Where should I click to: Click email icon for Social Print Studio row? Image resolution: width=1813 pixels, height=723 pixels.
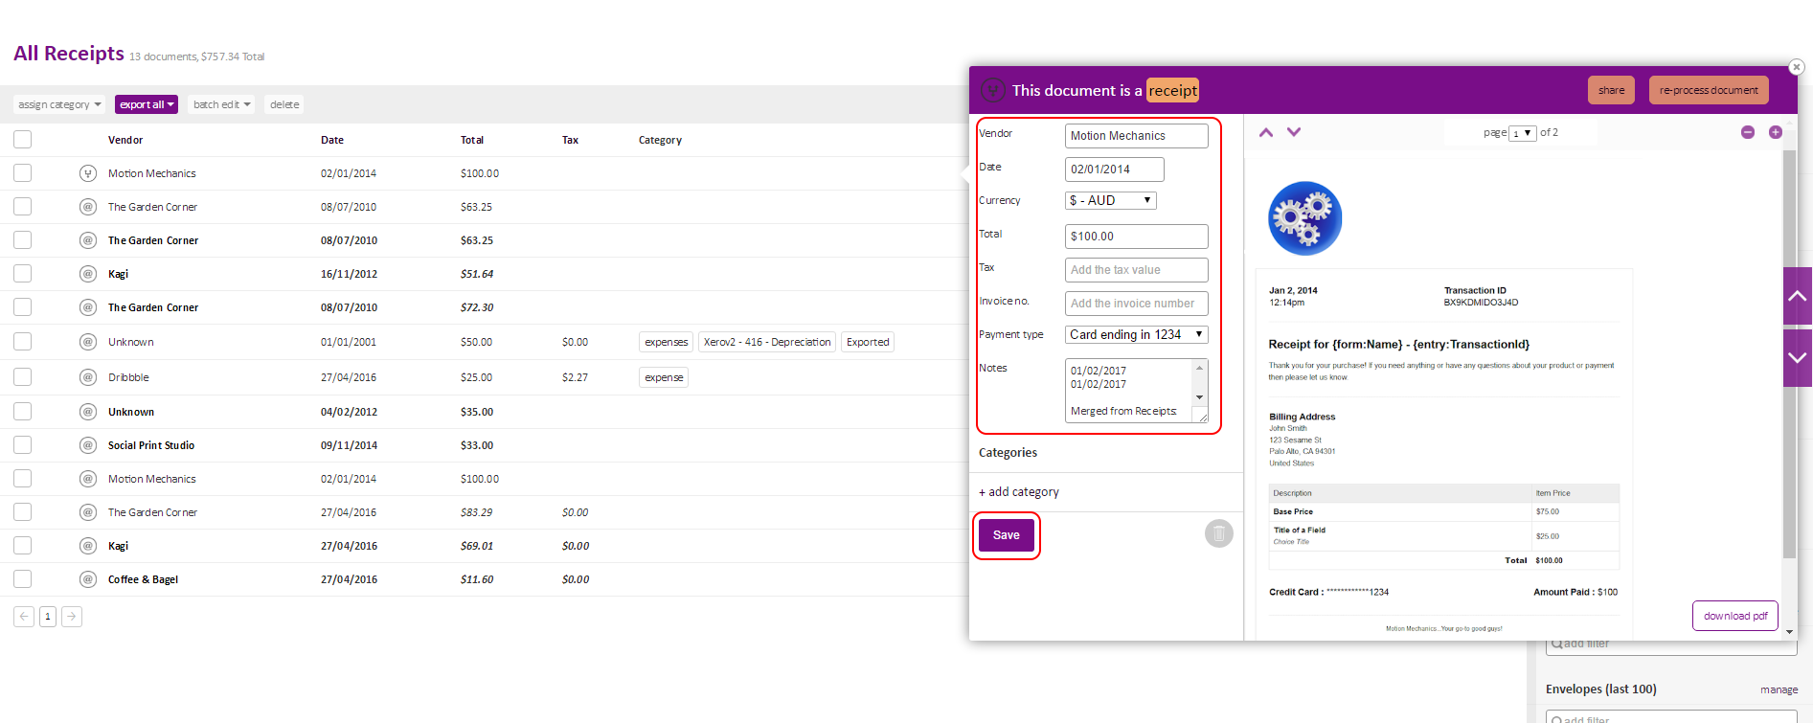pyautogui.click(x=88, y=445)
